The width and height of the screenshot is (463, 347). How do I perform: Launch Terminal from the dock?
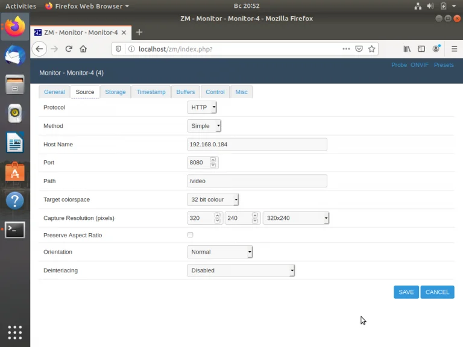point(14,230)
